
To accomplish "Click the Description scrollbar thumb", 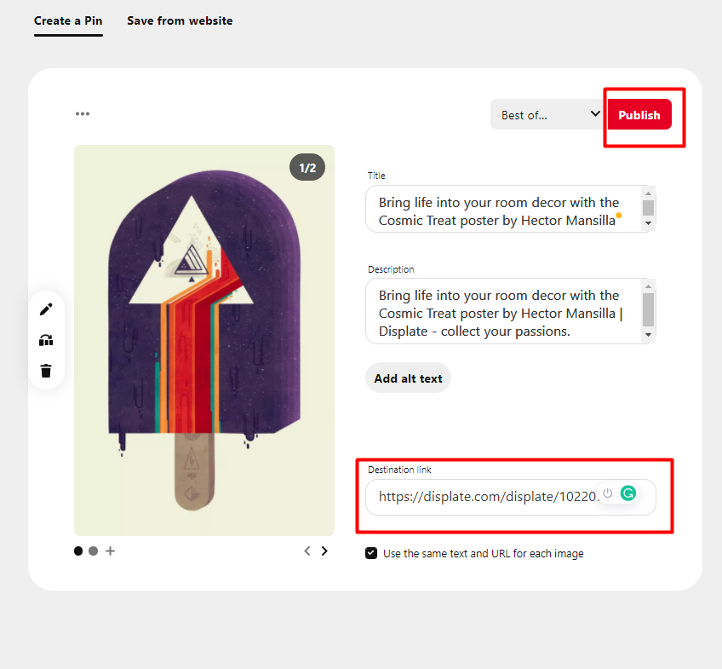I will (x=648, y=309).
